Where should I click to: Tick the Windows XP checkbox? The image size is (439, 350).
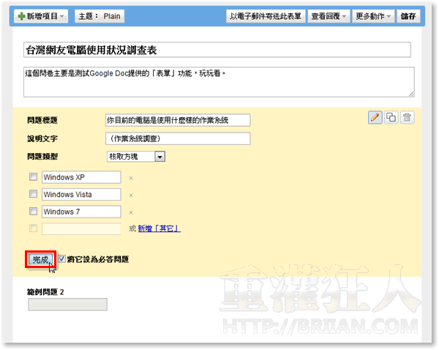coord(34,176)
